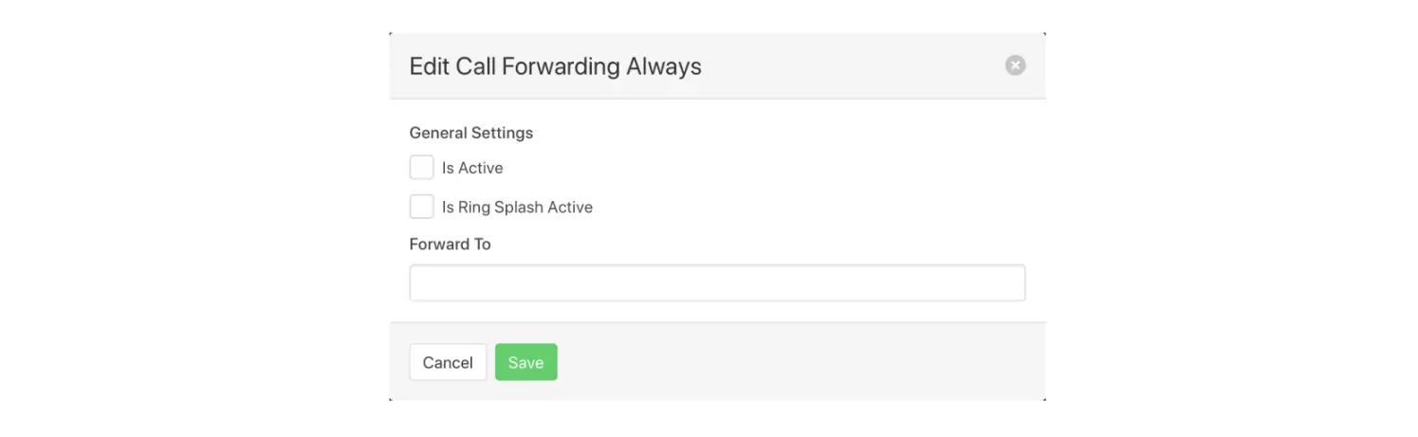Enable the Is Active checkbox
Viewport: 1418px width, 437px height.
(x=422, y=168)
